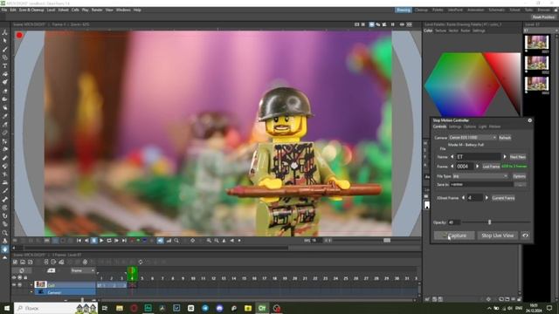Screen dimensions: 559x314
Task: Click the Save In path field
Action: [x=481, y=184]
